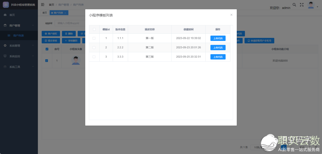Expand the 系统工具 sidebar menu

pos(19,67)
